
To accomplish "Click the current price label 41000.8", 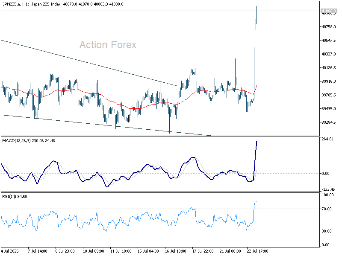I will pos(329,11).
